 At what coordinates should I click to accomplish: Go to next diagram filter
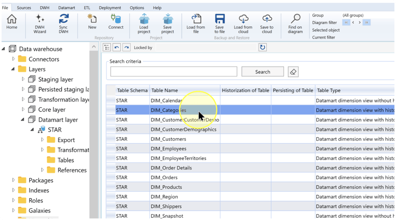[359, 22]
